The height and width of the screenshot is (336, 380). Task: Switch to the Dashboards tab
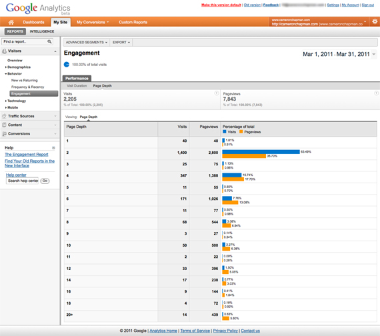pos(33,22)
